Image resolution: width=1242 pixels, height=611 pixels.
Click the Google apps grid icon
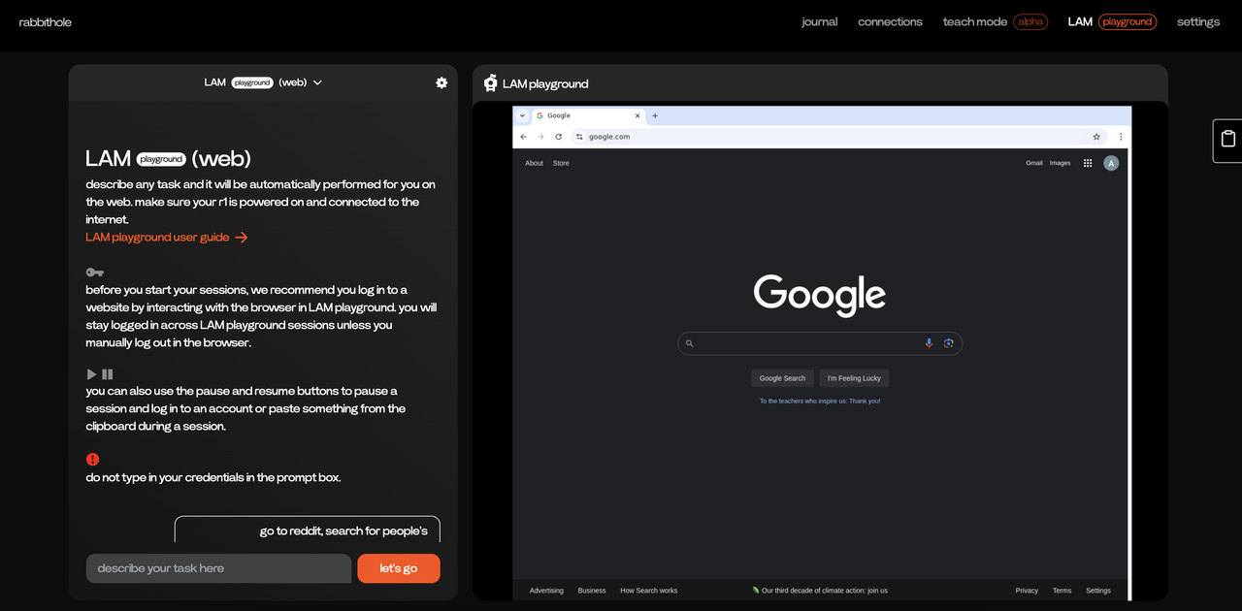point(1088,163)
